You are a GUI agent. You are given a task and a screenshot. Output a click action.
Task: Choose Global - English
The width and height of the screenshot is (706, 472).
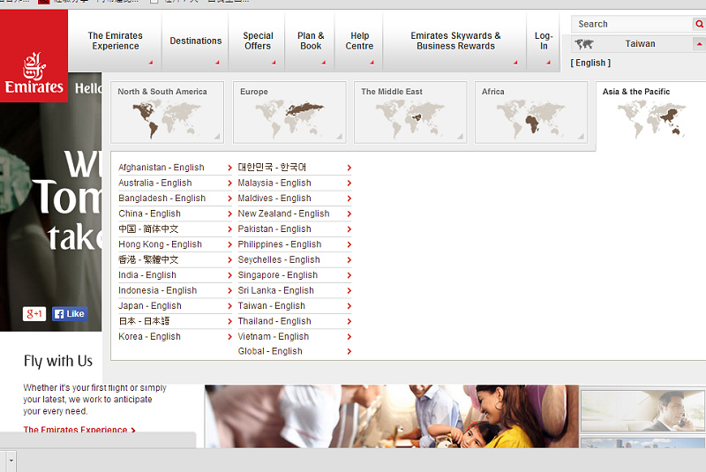click(270, 351)
